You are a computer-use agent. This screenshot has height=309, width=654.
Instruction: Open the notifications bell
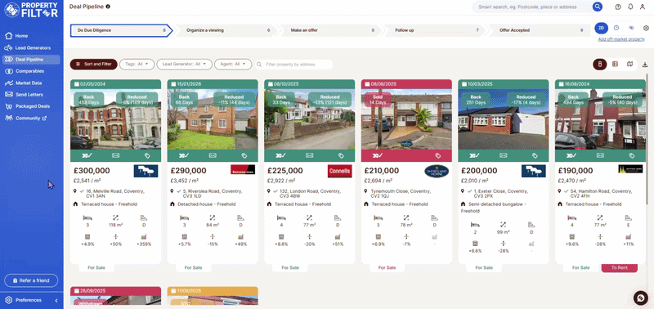click(630, 7)
